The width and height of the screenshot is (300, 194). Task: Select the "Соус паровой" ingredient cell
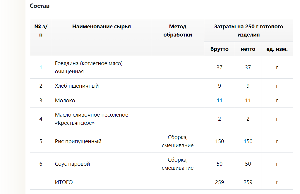(x=72, y=164)
